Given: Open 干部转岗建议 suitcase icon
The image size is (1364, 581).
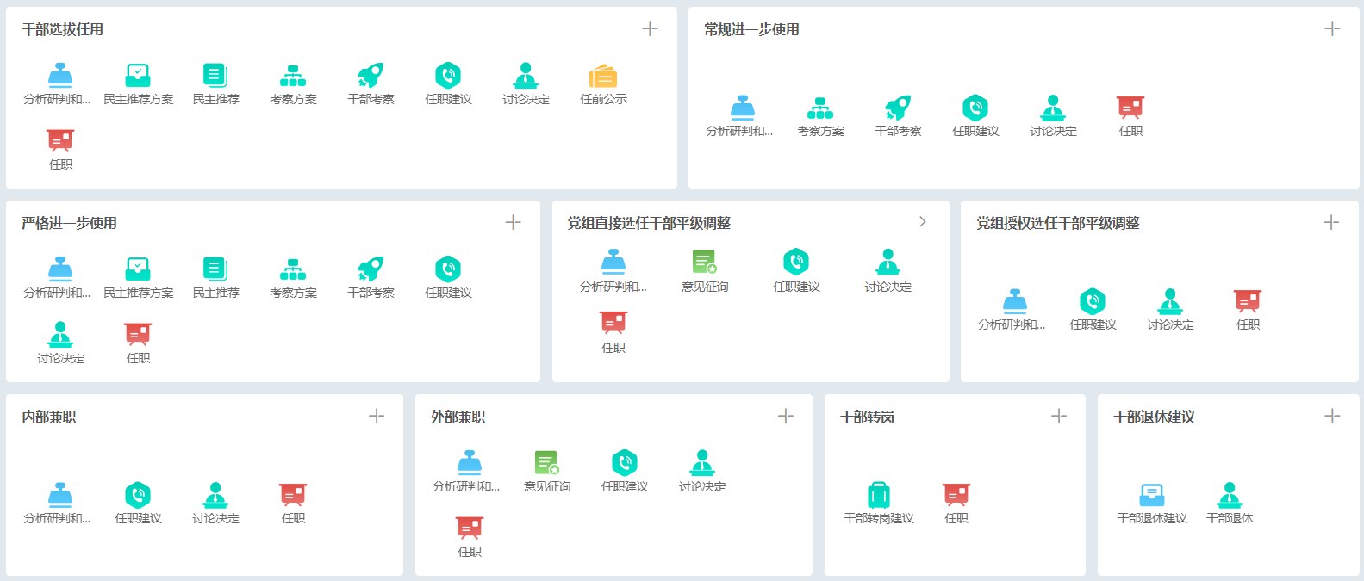Looking at the screenshot, I should [879, 495].
